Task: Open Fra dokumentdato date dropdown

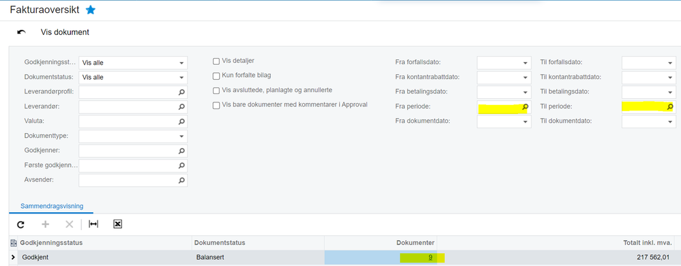Action: (525, 122)
